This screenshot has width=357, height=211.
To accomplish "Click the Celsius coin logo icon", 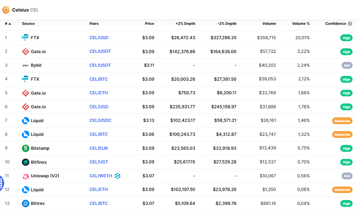I will coord(6,9).
